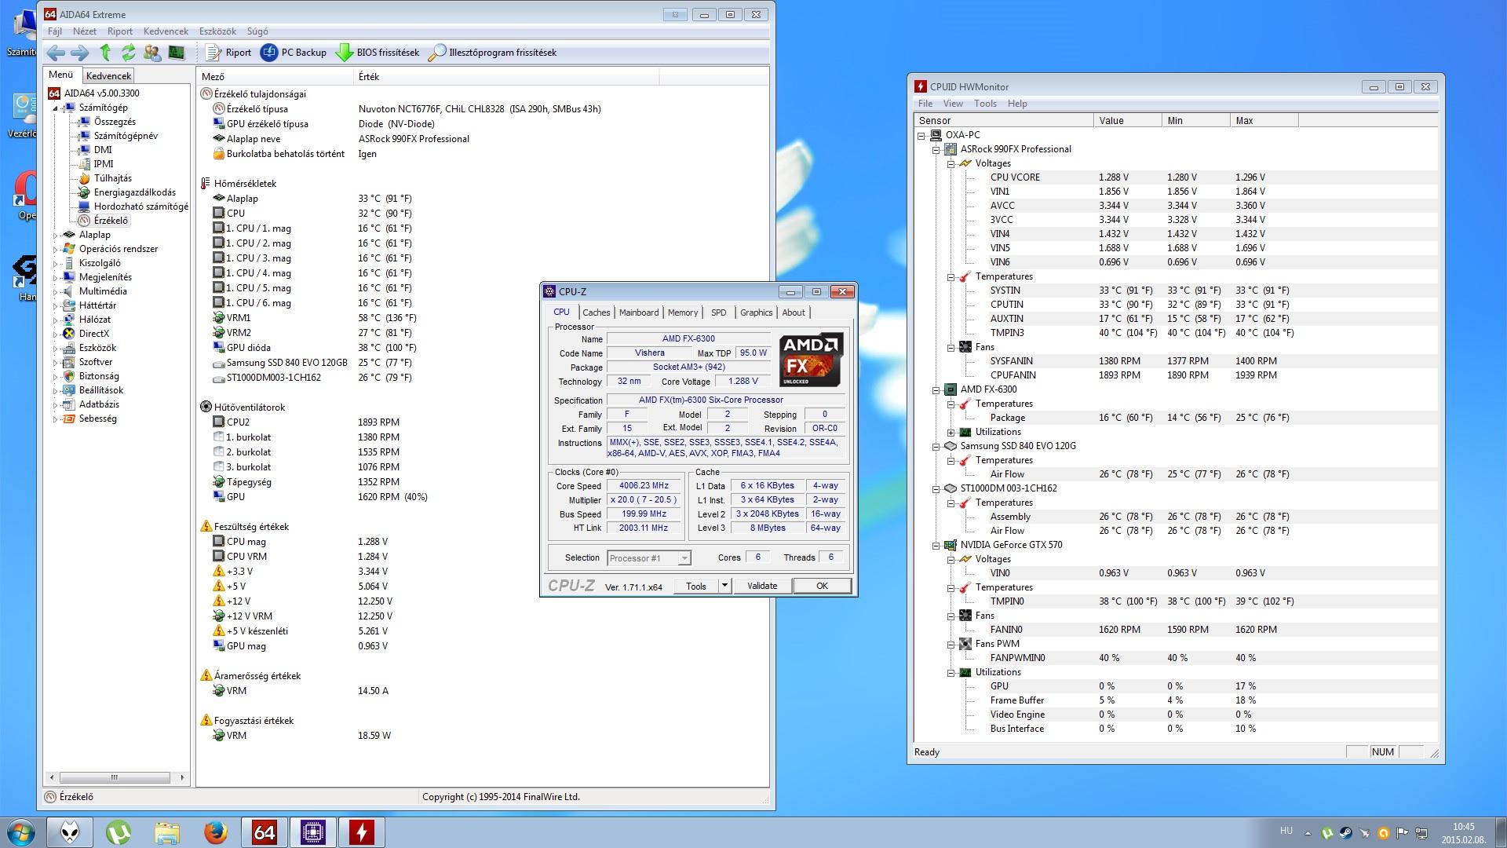Select Összegzés in the AIDA64 tree

(x=115, y=122)
